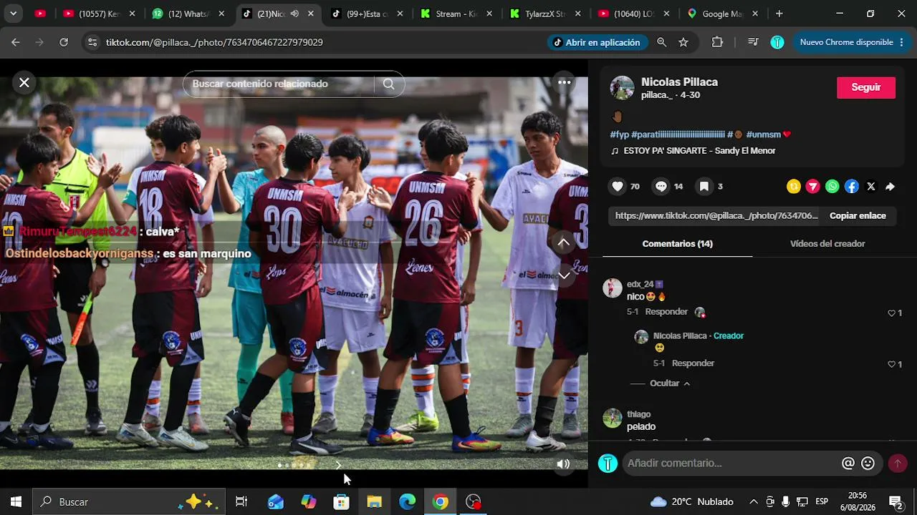Screen dimensions: 917x515
Task: Open comments via speech bubble icon
Action: (661, 187)
